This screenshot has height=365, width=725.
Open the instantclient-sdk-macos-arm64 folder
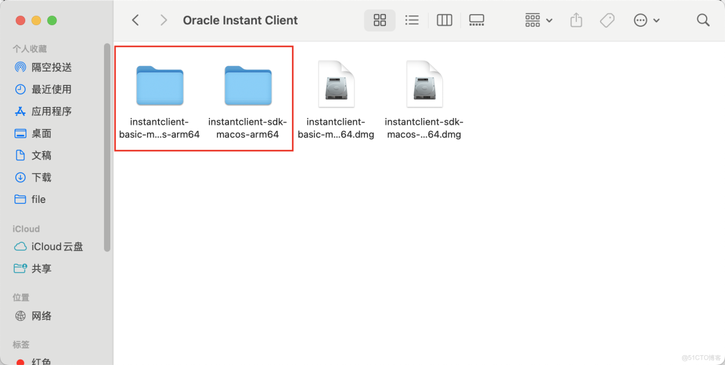coord(247,86)
